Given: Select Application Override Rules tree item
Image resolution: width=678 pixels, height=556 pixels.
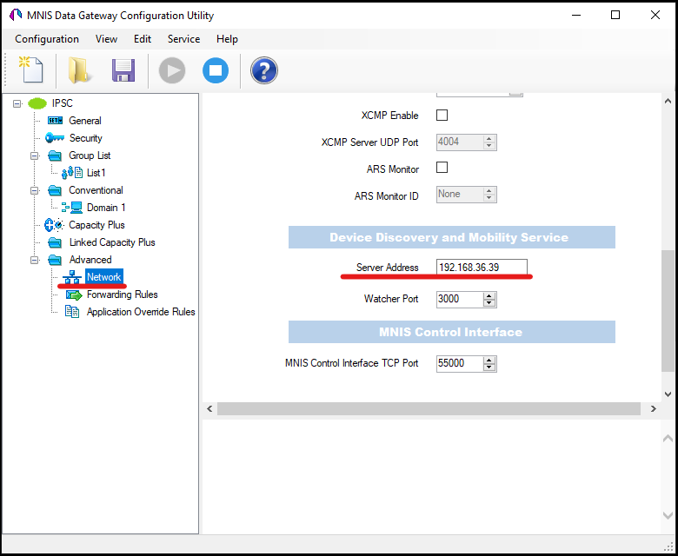Looking at the screenshot, I should (x=141, y=312).
